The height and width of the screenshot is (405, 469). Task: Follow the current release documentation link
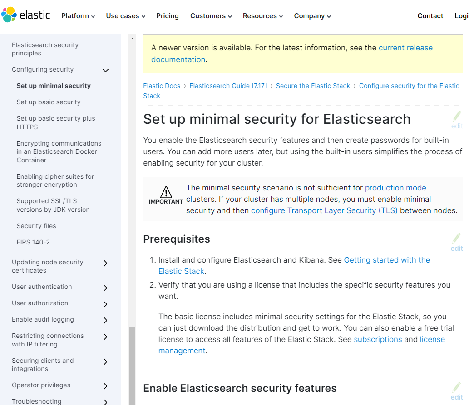pyautogui.click(x=405, y=48)
